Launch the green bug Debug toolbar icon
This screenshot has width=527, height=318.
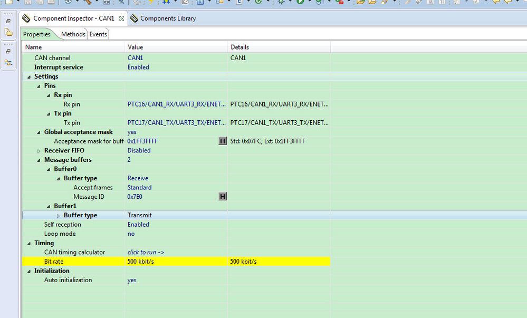pos(281,2)
